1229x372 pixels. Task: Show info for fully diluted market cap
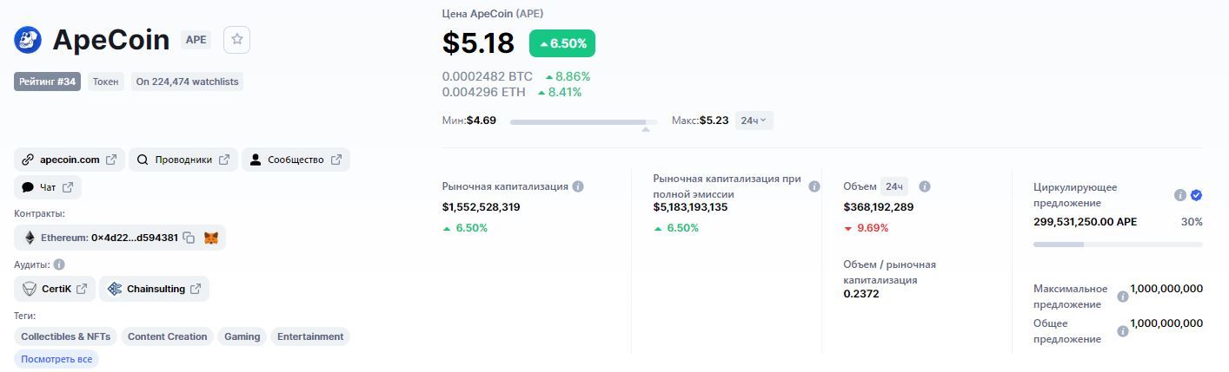[814, 186]
